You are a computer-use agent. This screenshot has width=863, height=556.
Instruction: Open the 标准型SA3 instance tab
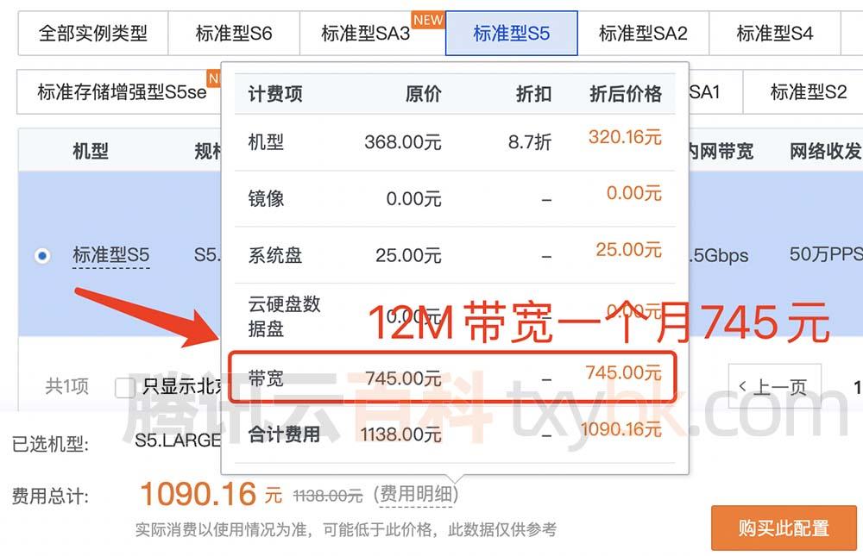tap(365, 33)
